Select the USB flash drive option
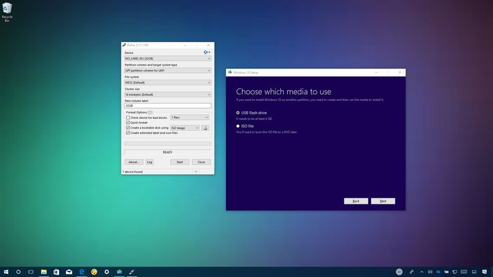 [x=238, y=113]
